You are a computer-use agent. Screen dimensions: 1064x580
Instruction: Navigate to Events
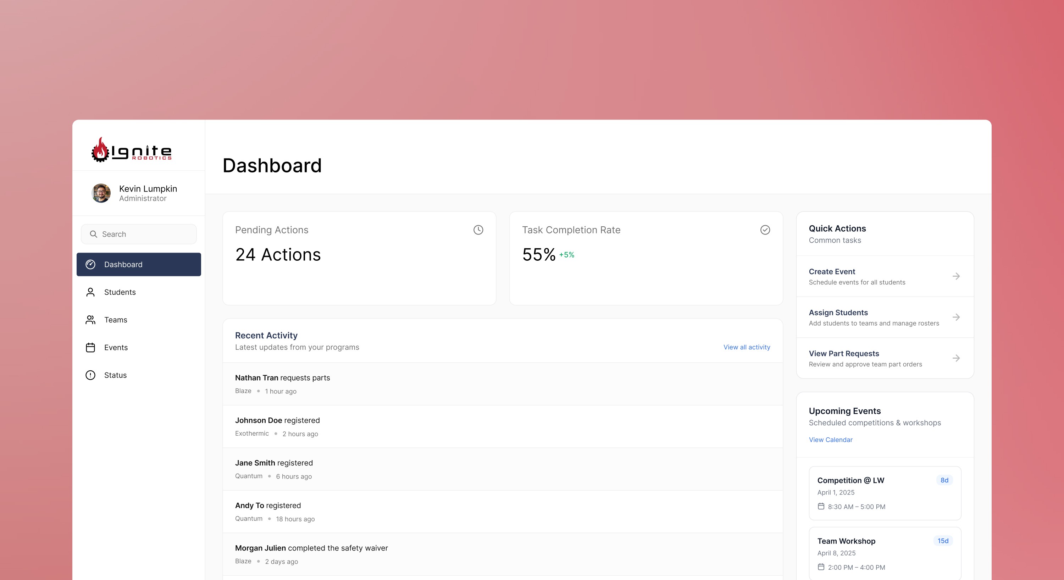[x=139, y=347]
